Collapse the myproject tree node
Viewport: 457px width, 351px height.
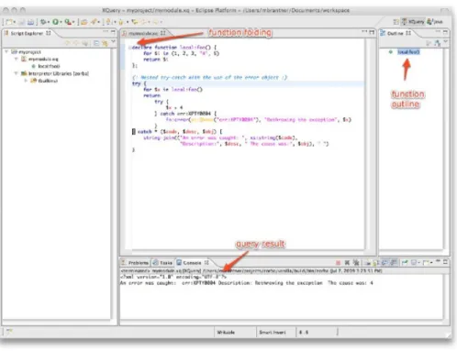(6, 52)
